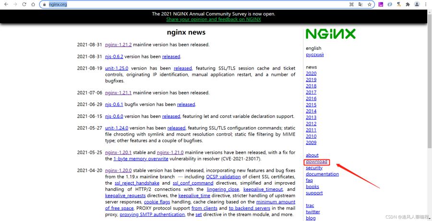Go back using browser back arrow
Image resolution: width=432 pixels, height=221 pixels.
pyautogui.click(x=6, y=4)
